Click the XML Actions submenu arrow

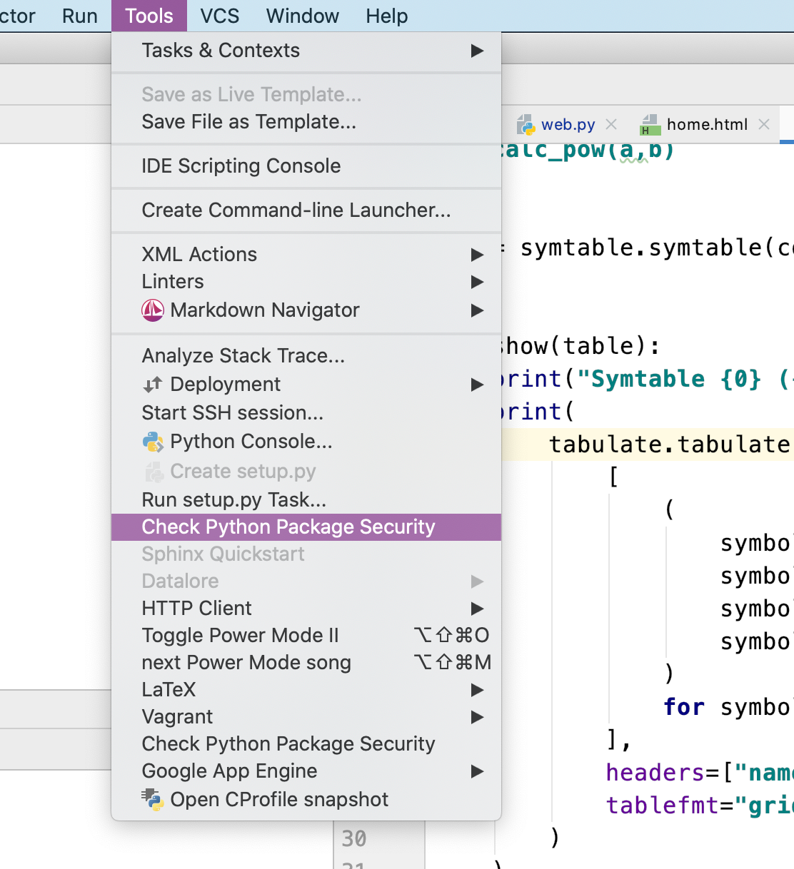pyautogui.click(x=477, y=255)
